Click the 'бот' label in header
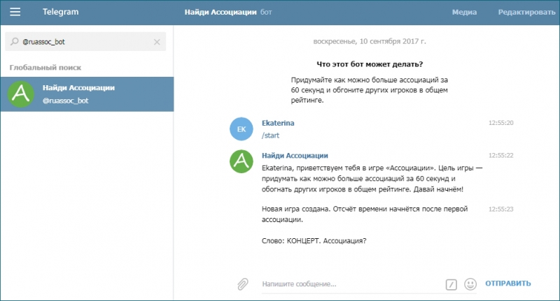The width and height of the screenshot is (560, 301). [266, 12]
